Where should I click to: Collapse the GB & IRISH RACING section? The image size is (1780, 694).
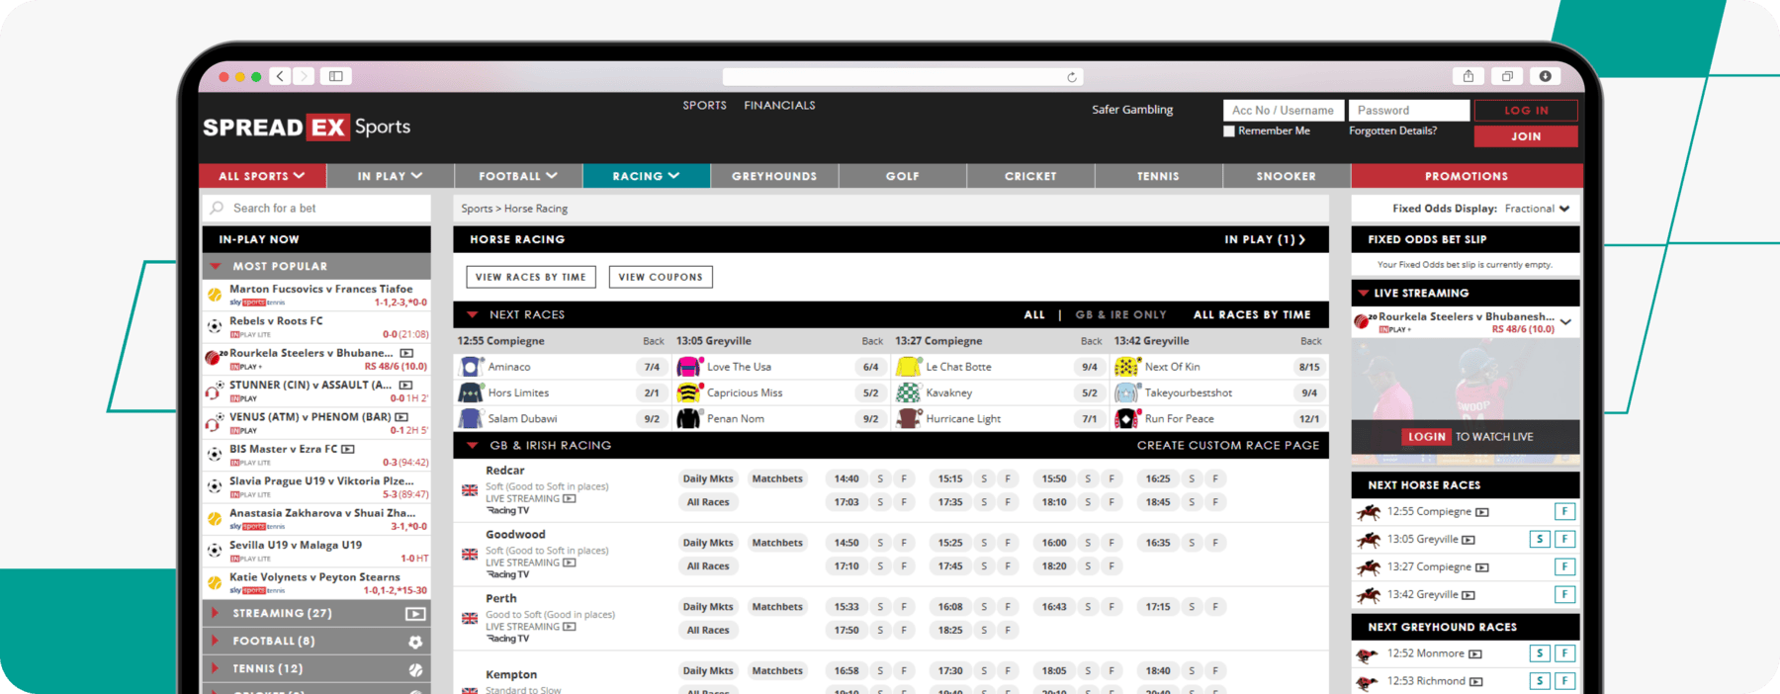(473, 446)
